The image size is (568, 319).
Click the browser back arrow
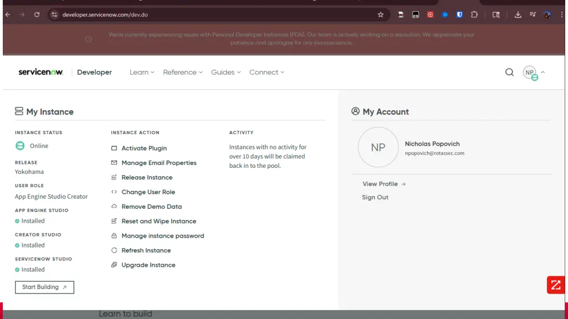[x=8, y=15]
